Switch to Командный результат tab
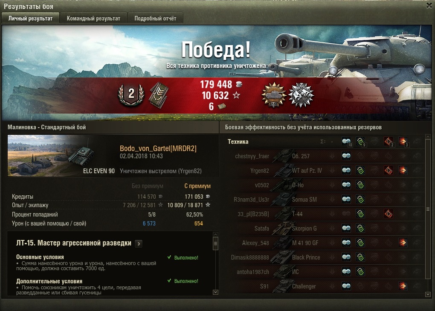Screen dimensions: 435x311 [93, 18]
